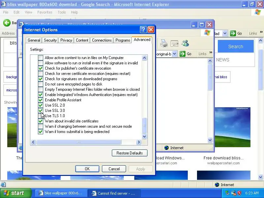Switch to Cannot find server taskbar button

(x=114, y=193)
